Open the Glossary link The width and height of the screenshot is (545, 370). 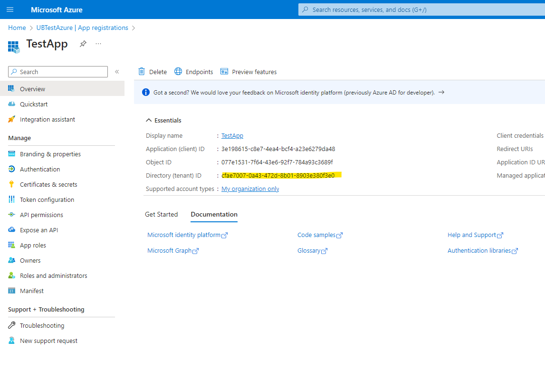point(312,250)
